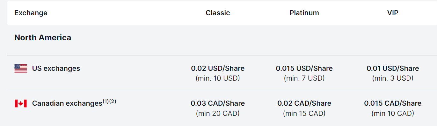The width and height of the screenshot is (437, 126).
Task: Click the min 15 CAD note
Action: point(304,113)
